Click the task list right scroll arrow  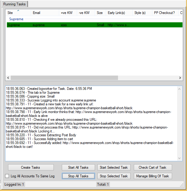click(180, 78)
